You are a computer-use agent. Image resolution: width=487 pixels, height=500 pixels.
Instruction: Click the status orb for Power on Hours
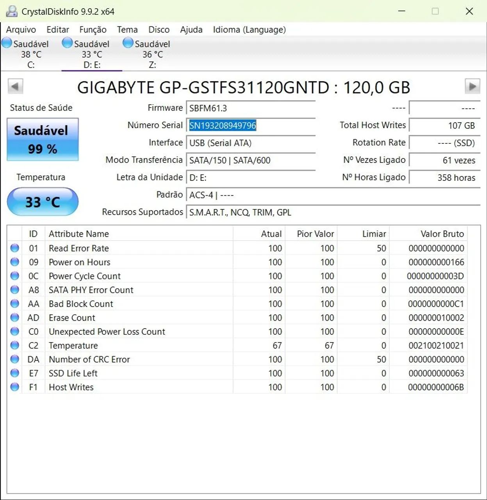[x=15, y=262]
